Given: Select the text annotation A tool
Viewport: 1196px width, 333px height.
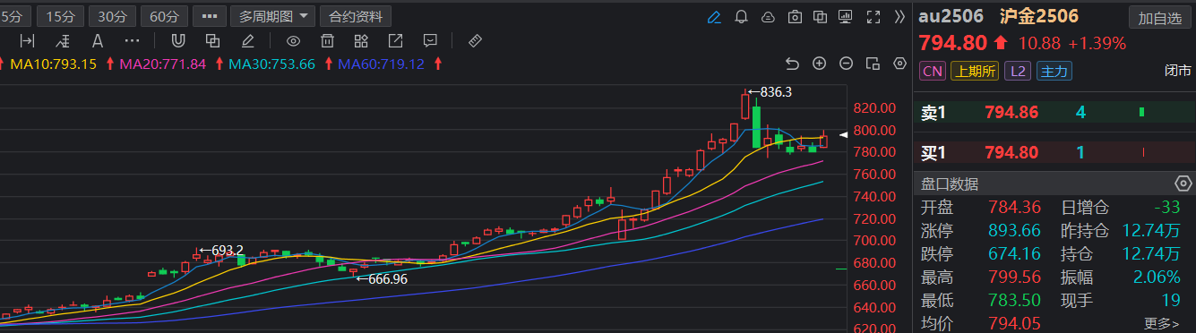Looking at the screenshot, I should (97, 40).
